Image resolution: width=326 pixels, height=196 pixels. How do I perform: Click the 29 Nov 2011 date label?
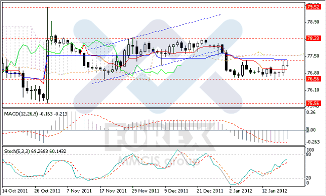(145, 191)
